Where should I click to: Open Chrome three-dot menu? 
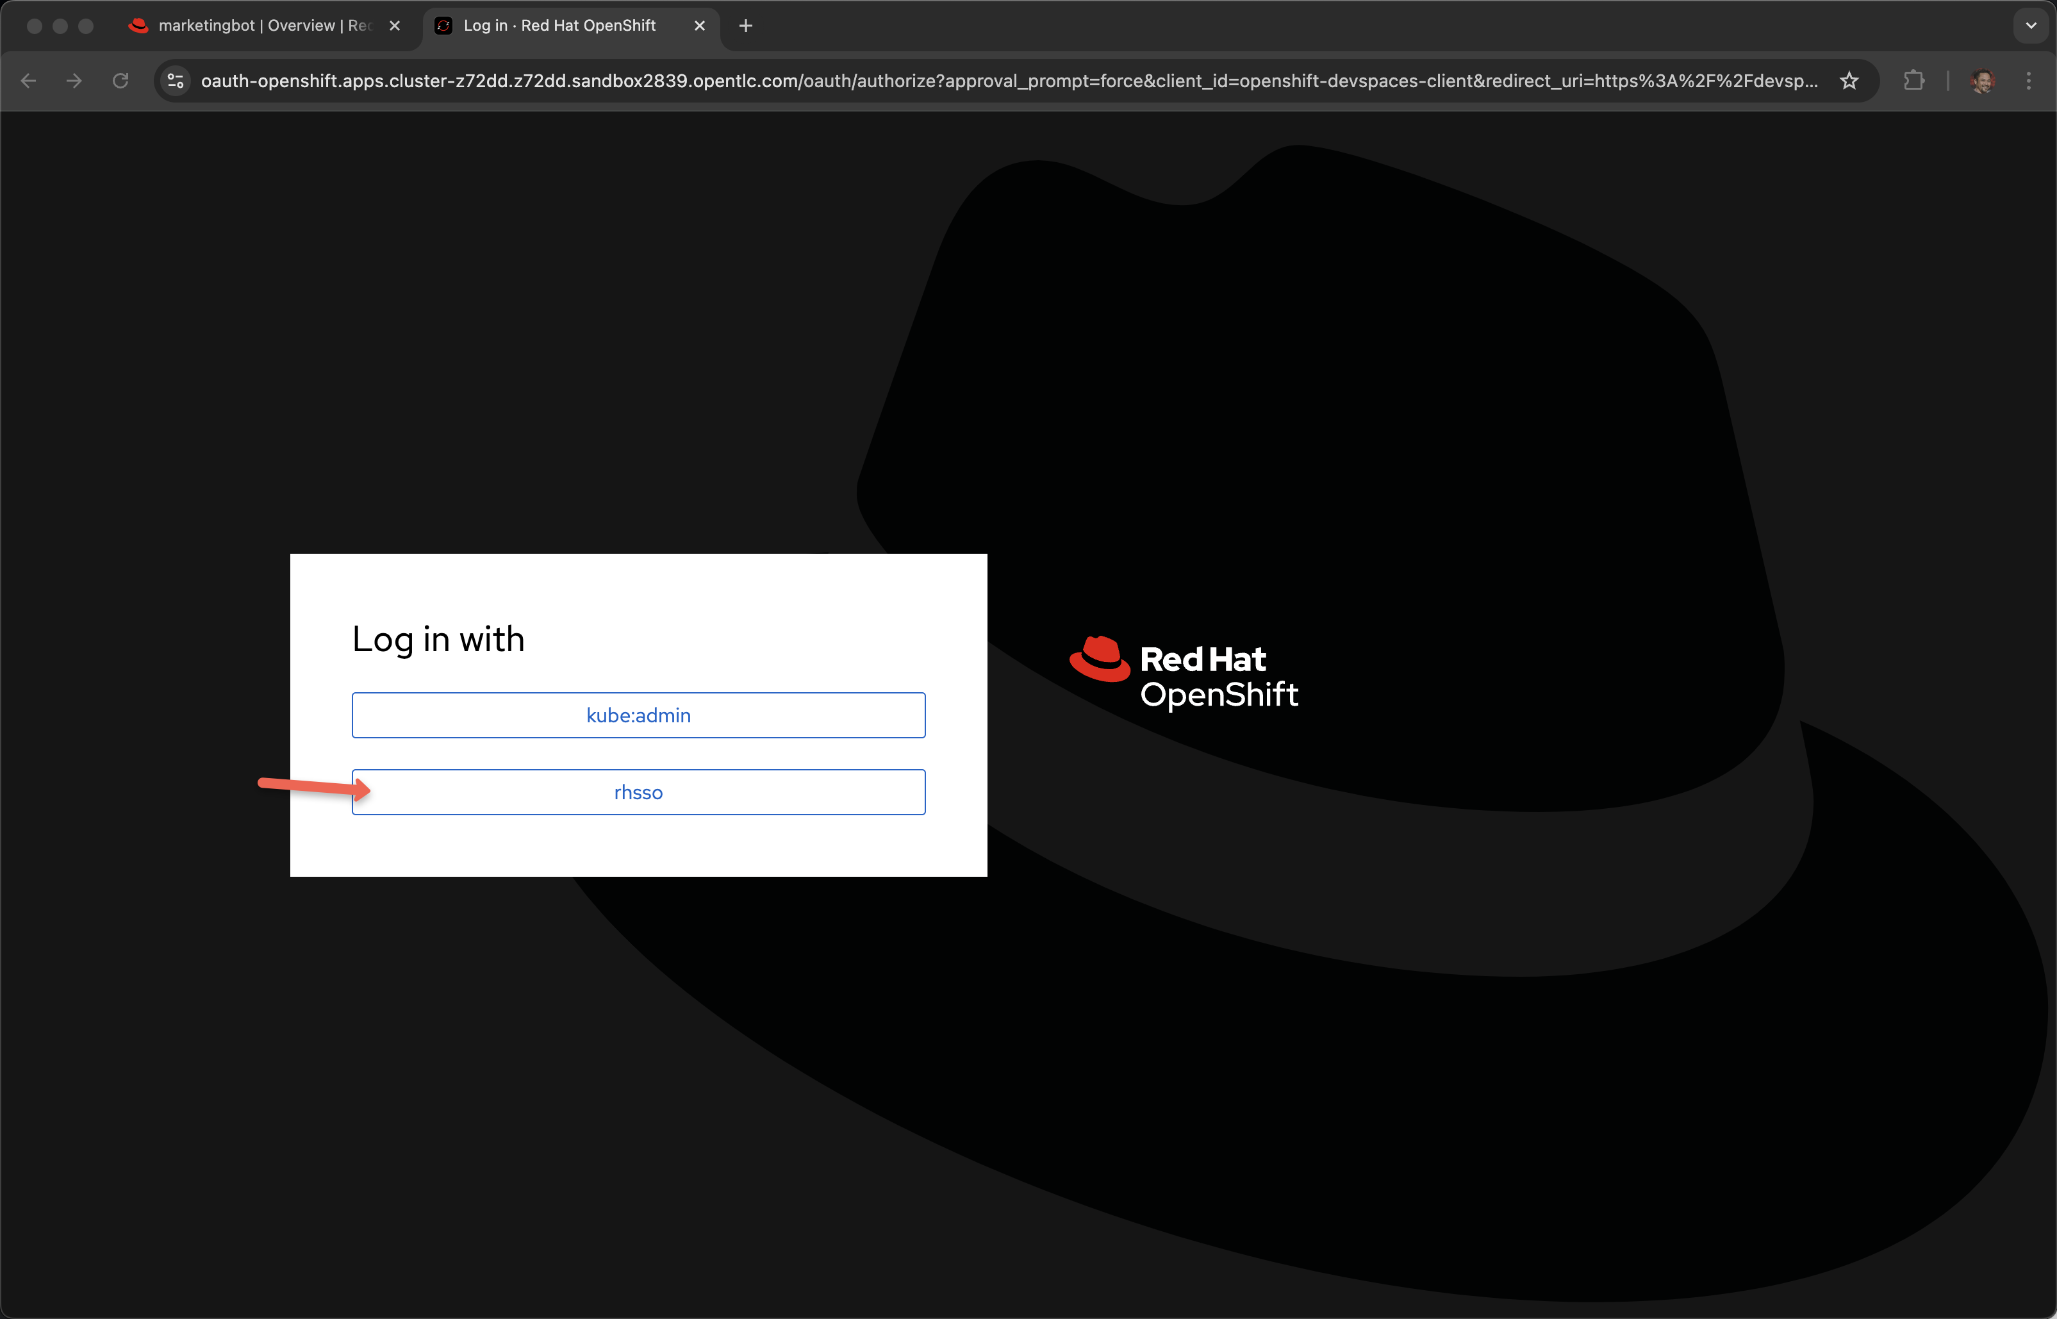[x=2028, y=81]
